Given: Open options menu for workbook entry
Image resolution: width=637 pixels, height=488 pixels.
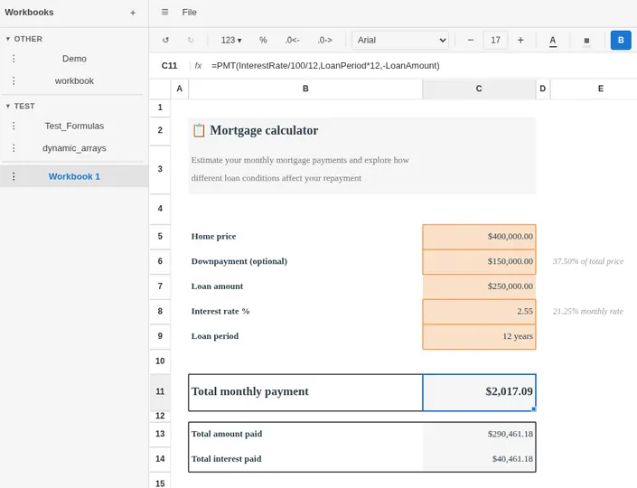Looking at the screenshot, I should click(14, 80).
